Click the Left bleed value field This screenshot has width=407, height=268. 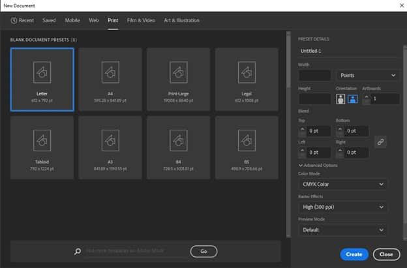319,153
